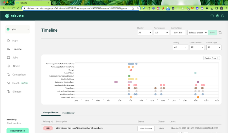Bookmark page with the star icon
Viewport: 228px width, 133px height.
click(x=138, y=8)
